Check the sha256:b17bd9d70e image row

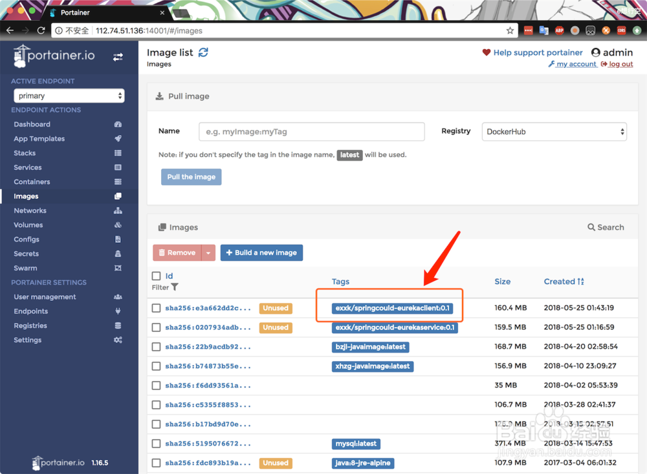157,424
